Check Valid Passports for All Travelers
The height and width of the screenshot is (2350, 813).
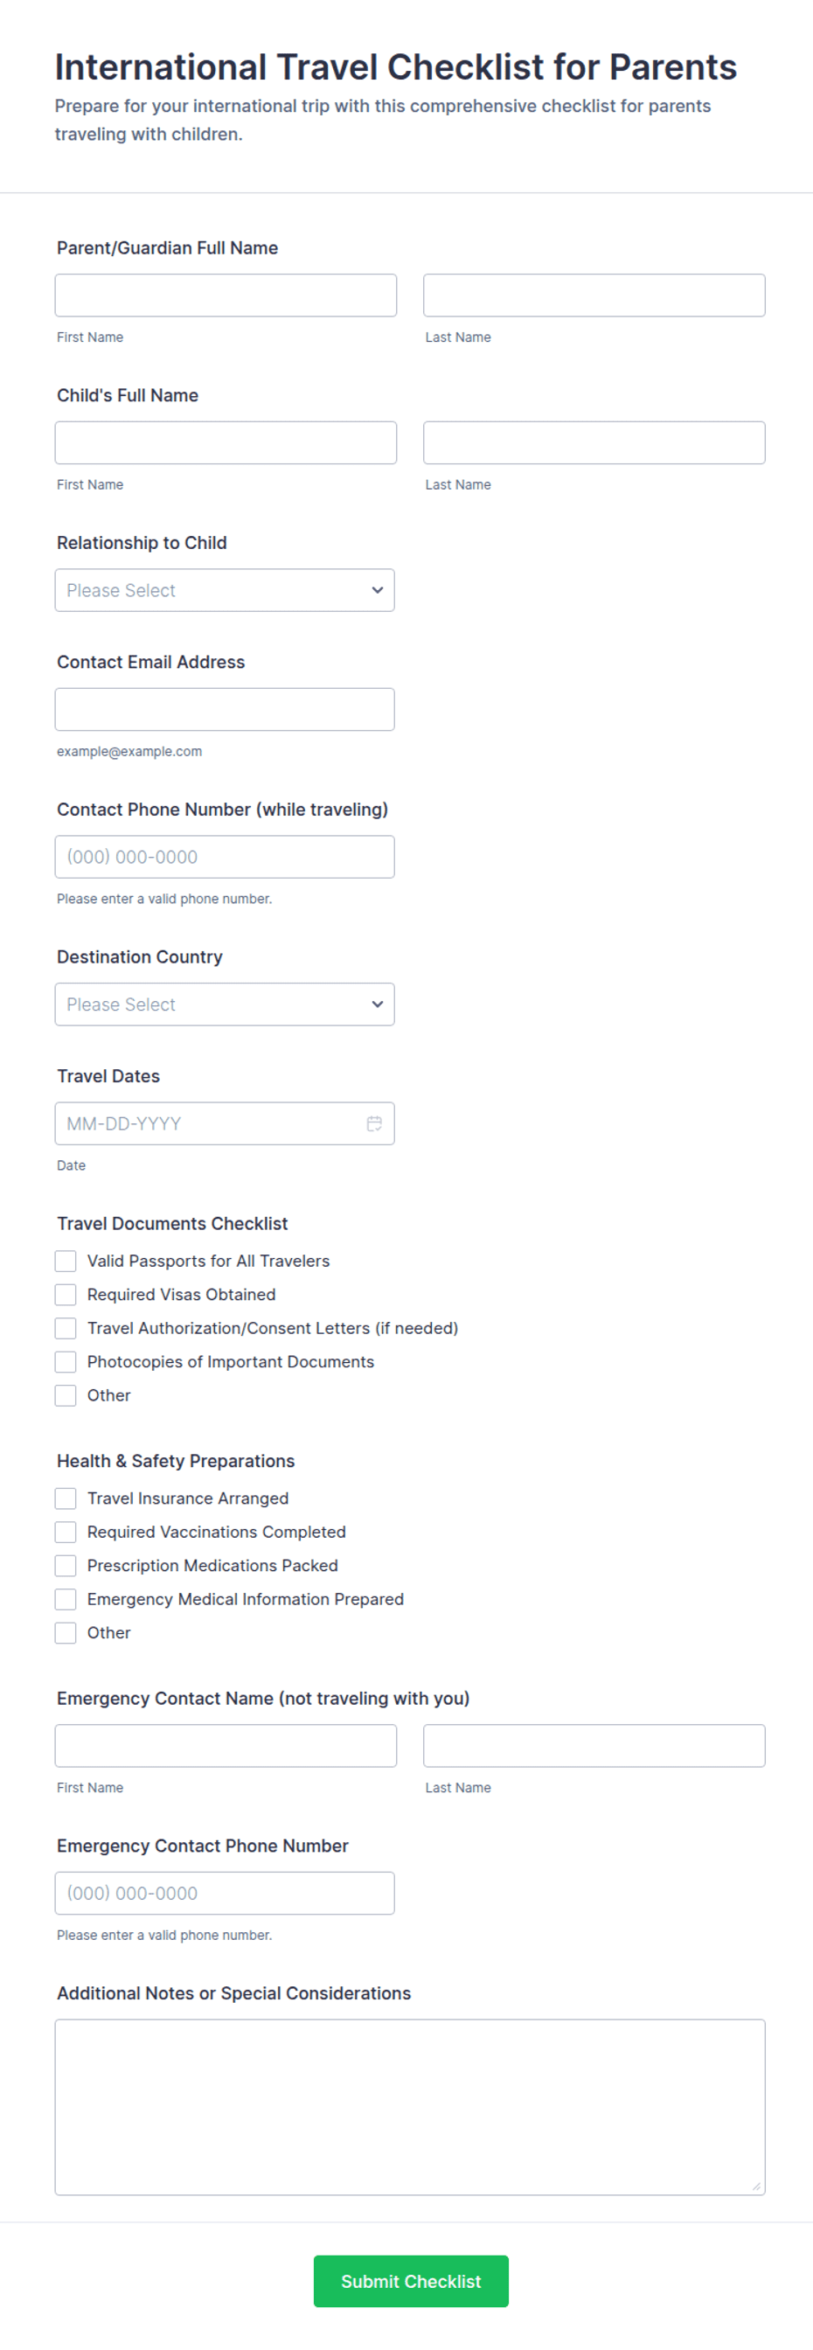tap(66, 1261)
